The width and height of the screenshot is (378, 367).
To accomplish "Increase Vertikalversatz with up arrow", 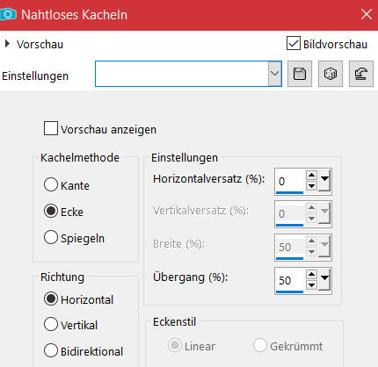I will click(311, 208).
